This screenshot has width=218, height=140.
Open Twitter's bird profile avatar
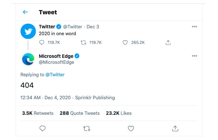point(28,31)
